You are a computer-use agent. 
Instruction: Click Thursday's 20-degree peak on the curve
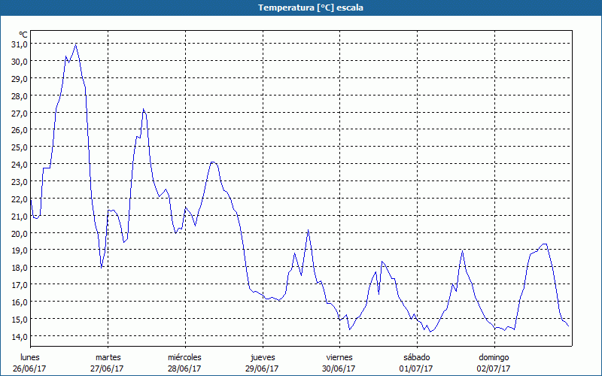tap(308, 231)
